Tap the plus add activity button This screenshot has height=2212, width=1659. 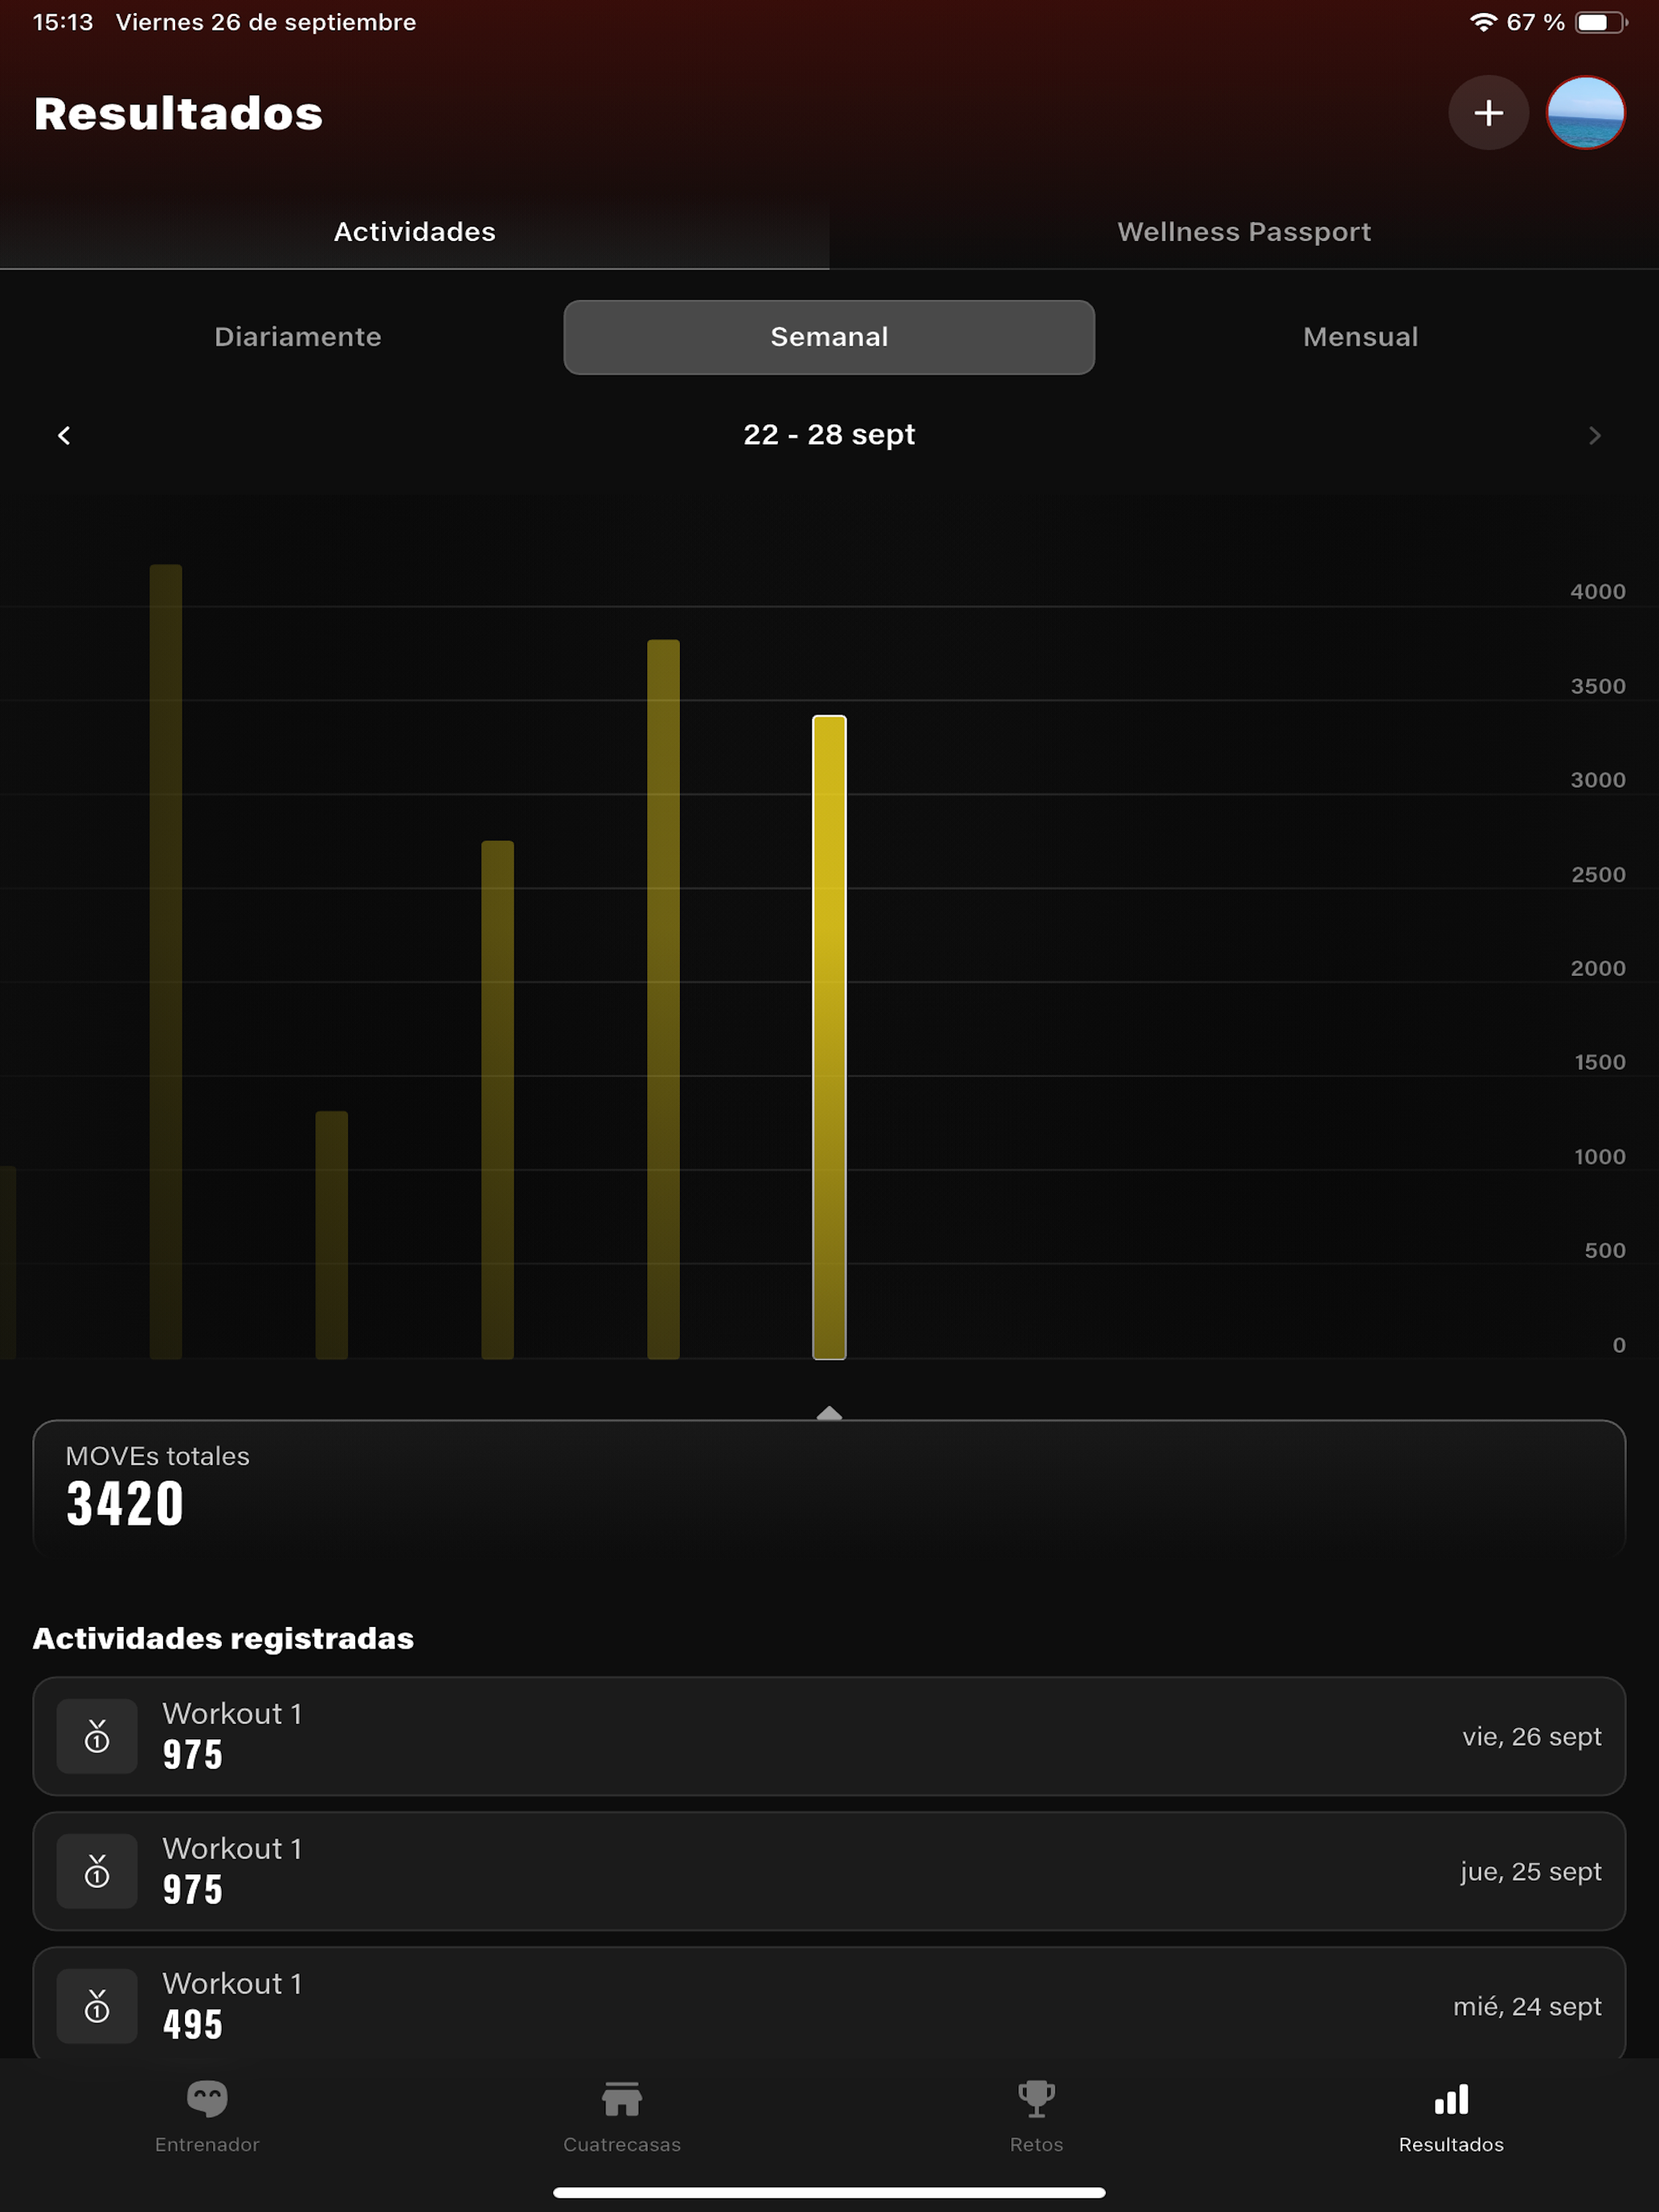tap(1488, 112)
